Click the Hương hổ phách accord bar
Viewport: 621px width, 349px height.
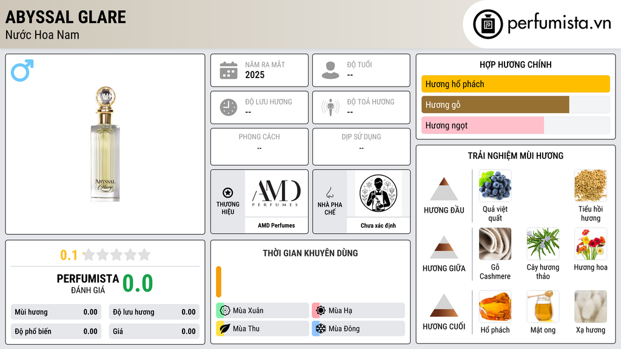(x=515, y=84)
